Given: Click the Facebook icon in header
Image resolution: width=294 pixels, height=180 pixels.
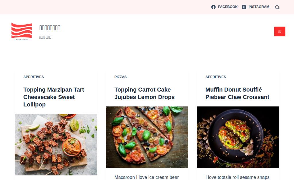Looking at the screenshot, I should point(213,7).
